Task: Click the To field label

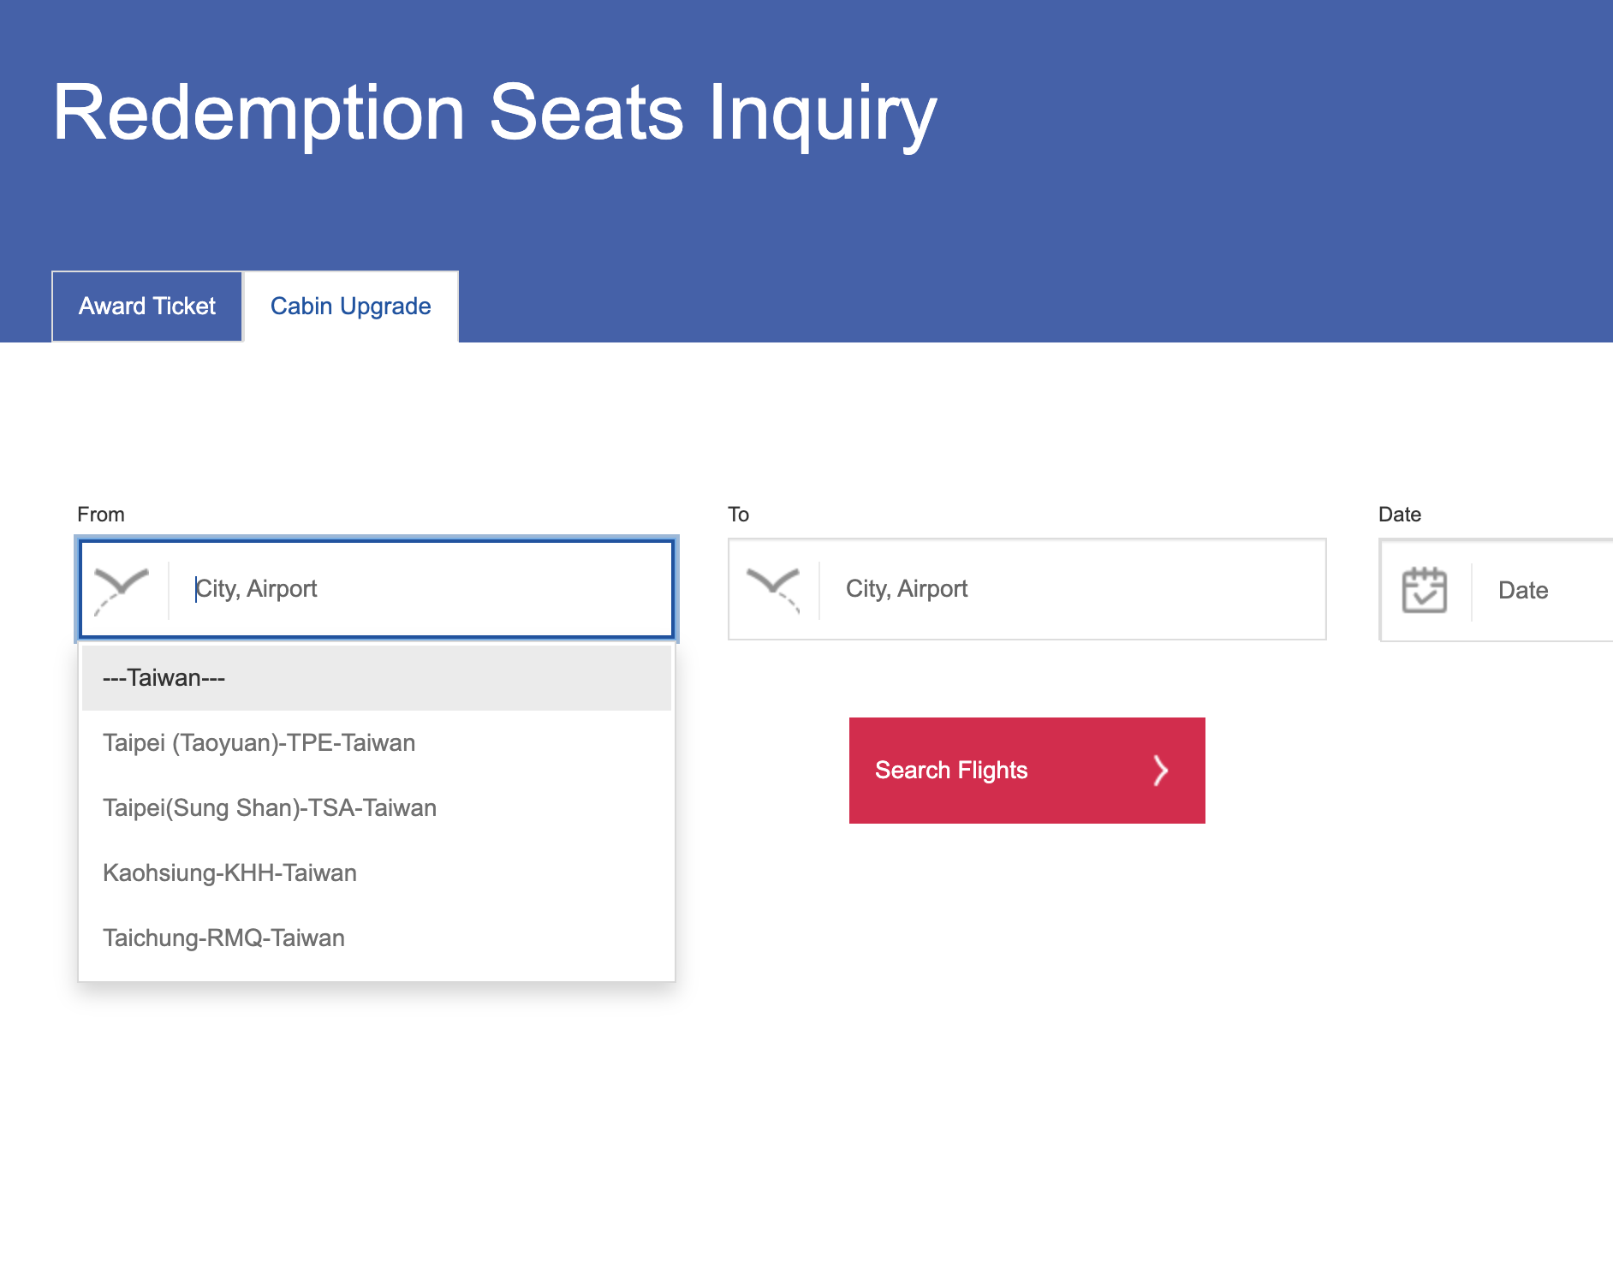Action: tap(738, 515)
